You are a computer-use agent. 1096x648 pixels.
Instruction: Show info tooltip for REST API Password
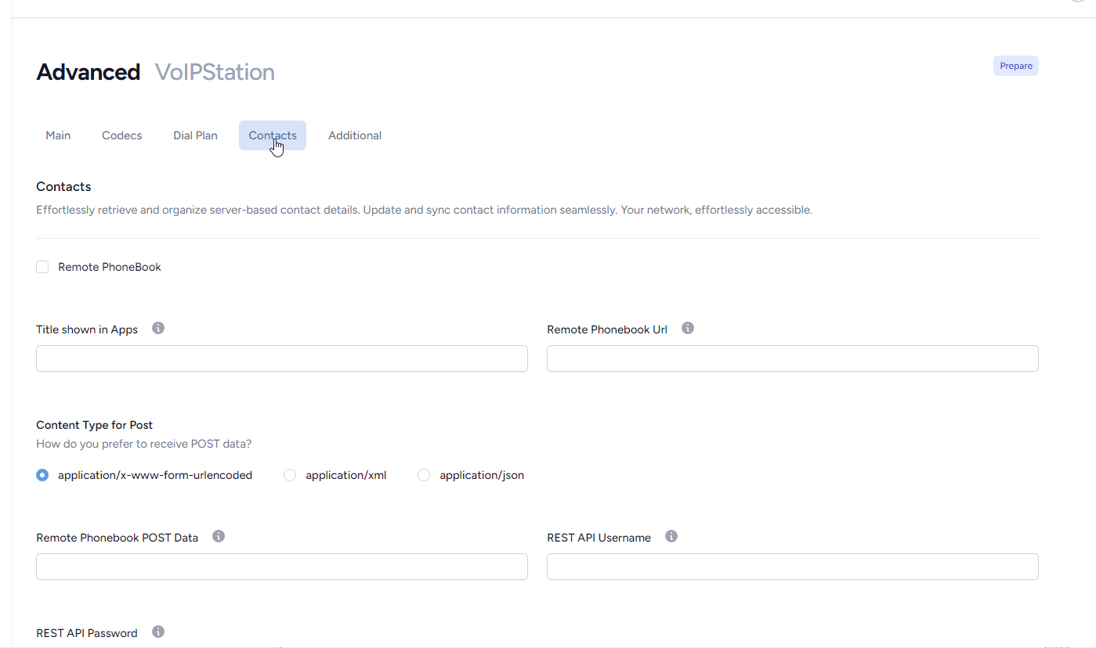point(158,632)
